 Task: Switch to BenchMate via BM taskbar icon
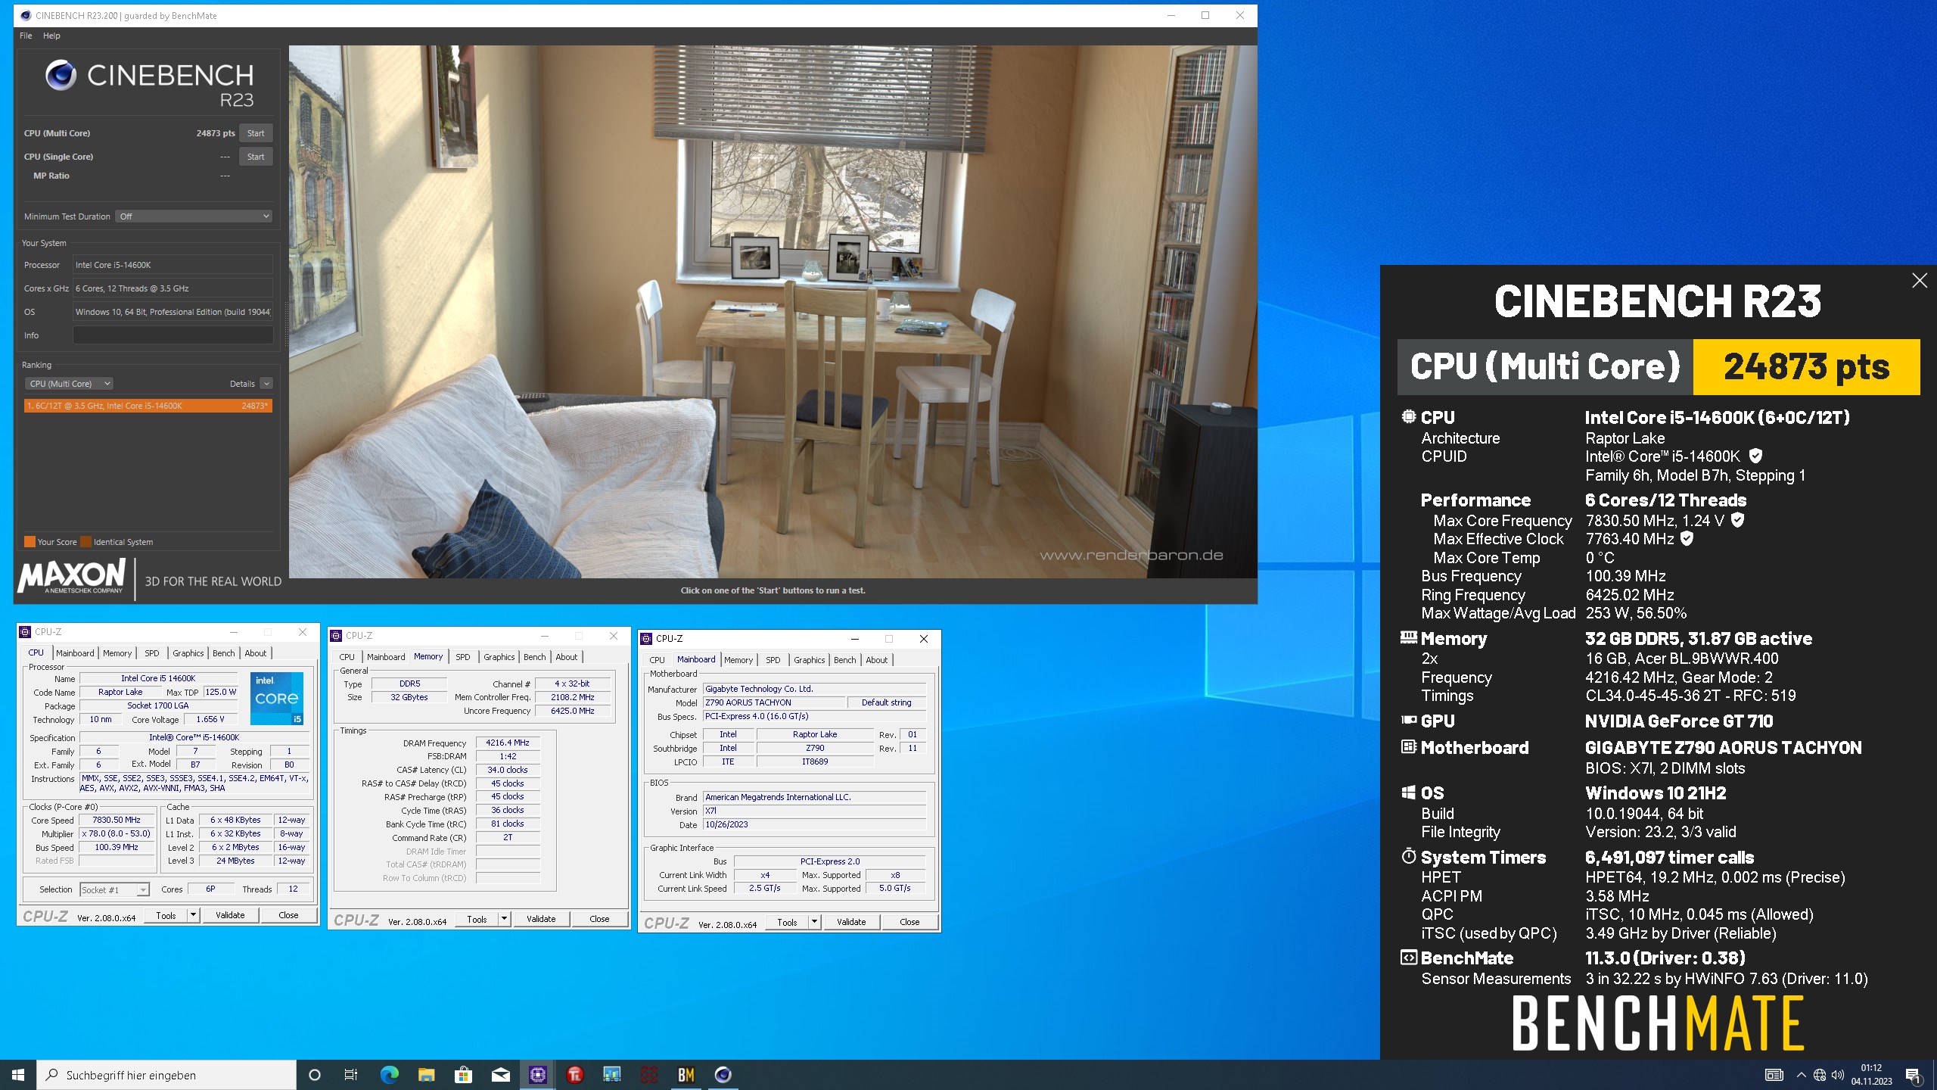(x=686, y=1075)
